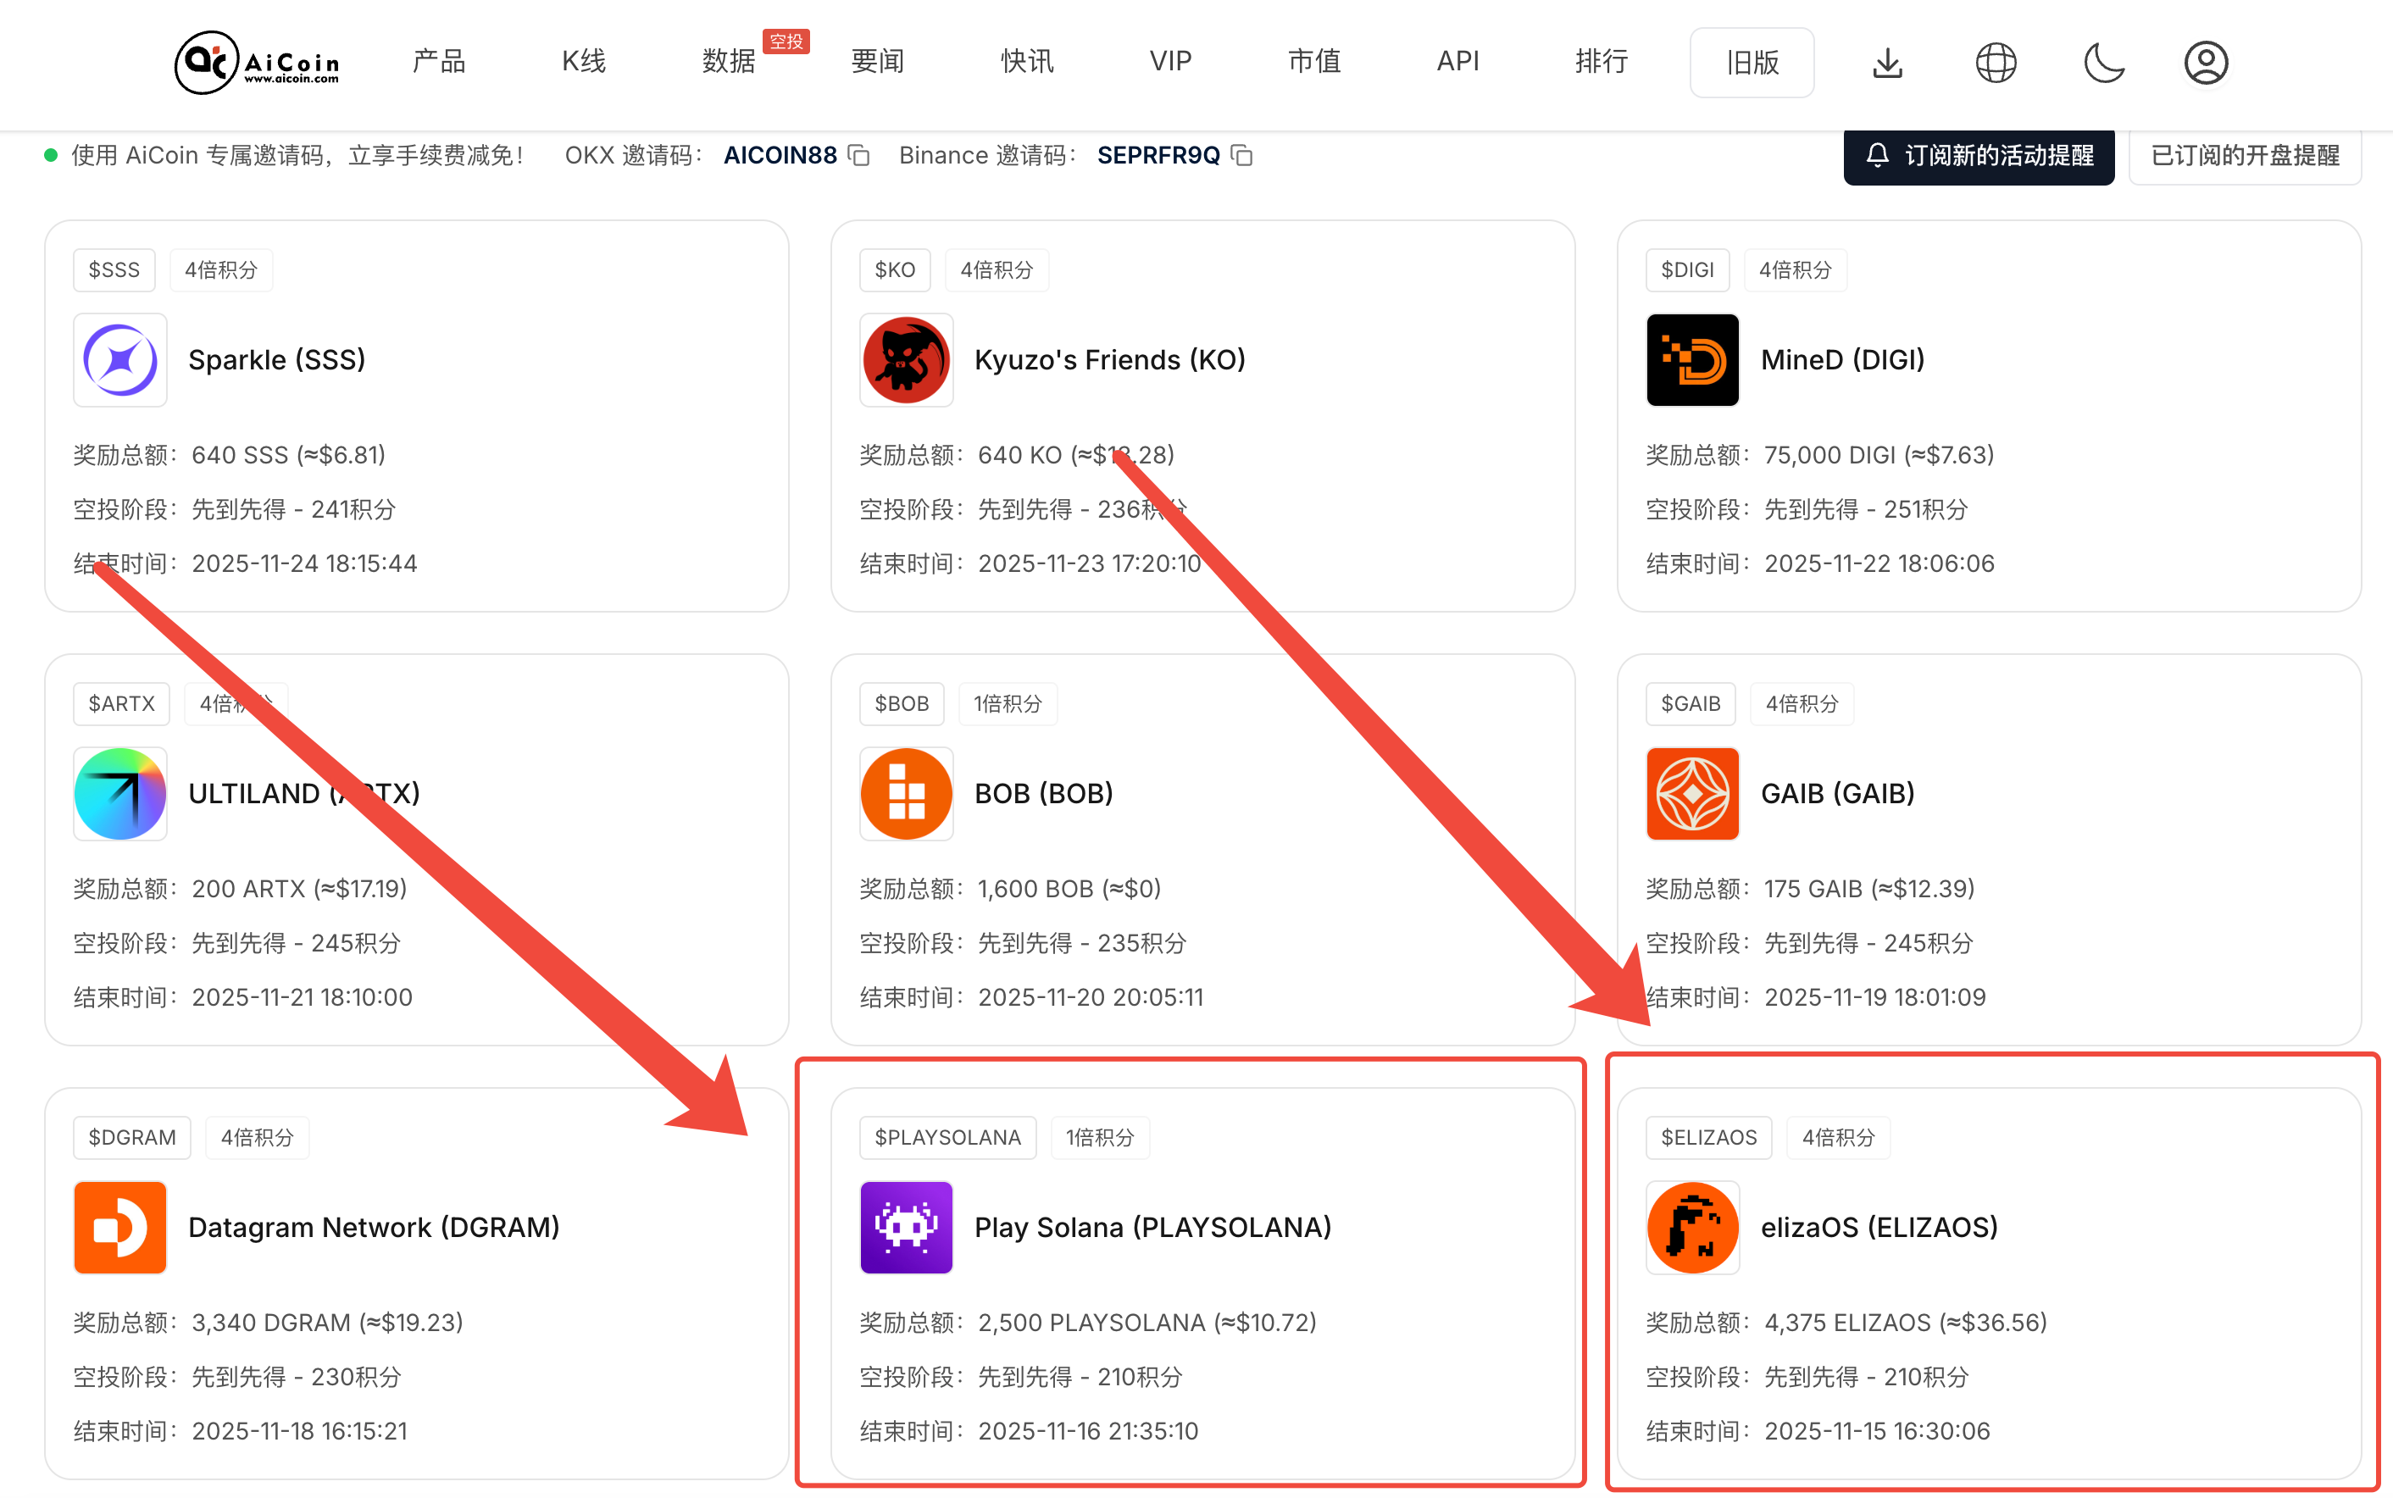Screen dimensions: 2393x1498
Task: Open the user account profile icon
Action: click(x=2206, y=63)
